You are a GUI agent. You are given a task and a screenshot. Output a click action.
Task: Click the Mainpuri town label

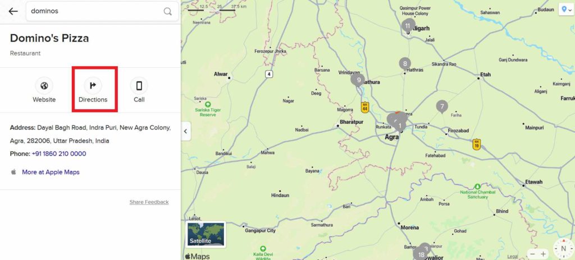(x=535, y=128)
